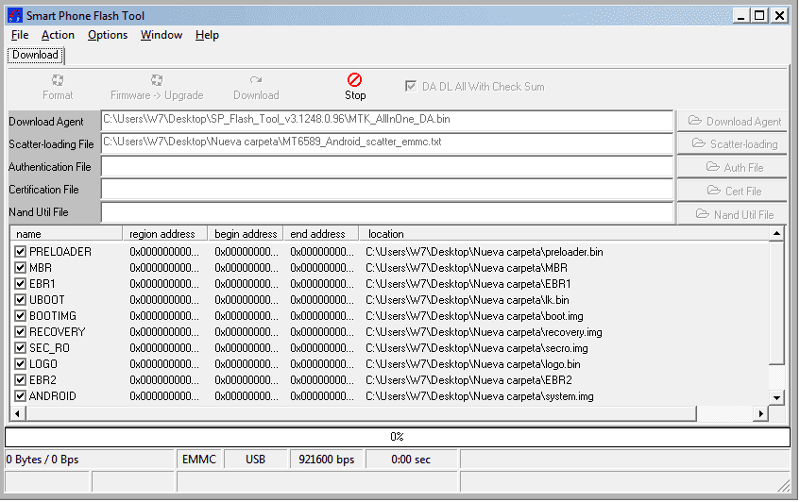Select the Download tab

point(35,55)
